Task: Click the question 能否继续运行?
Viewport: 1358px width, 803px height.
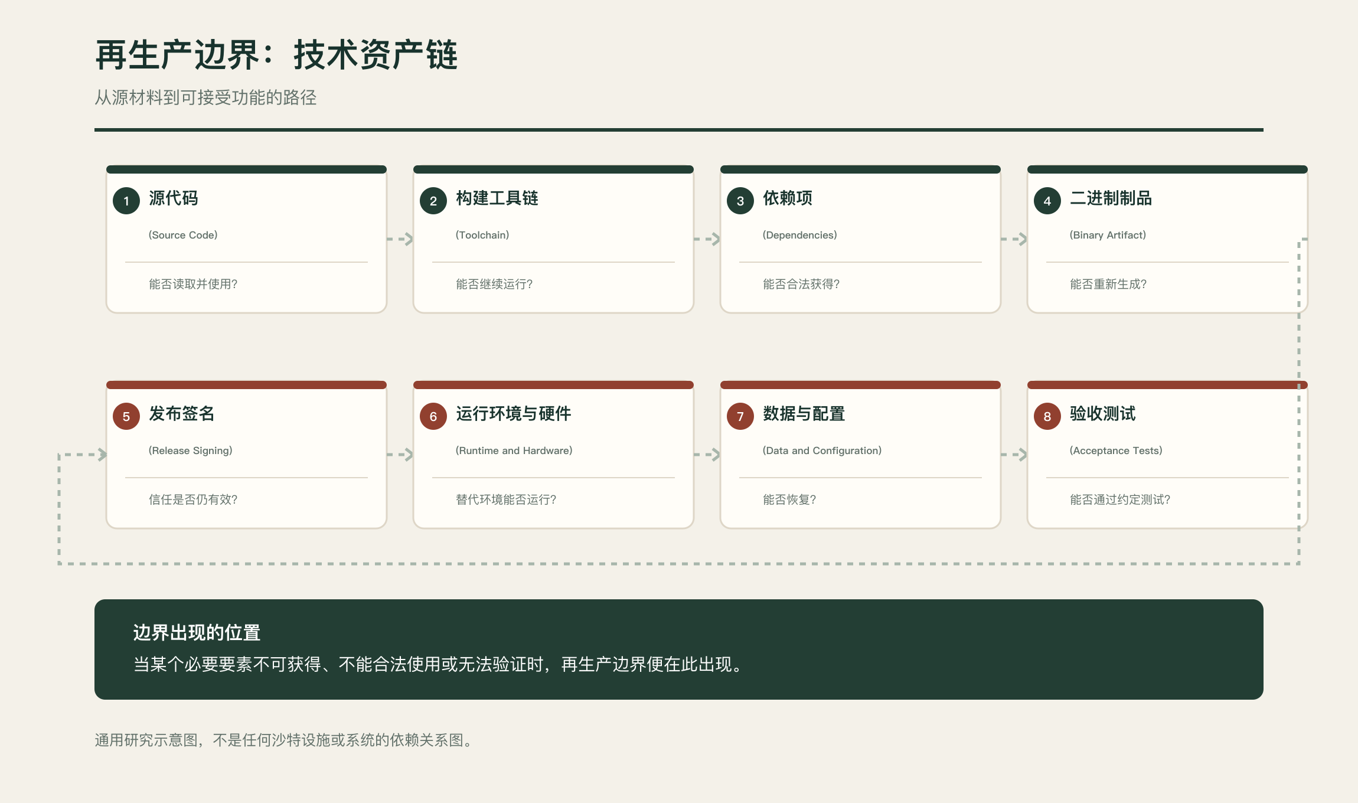Action: click(494, 284)
